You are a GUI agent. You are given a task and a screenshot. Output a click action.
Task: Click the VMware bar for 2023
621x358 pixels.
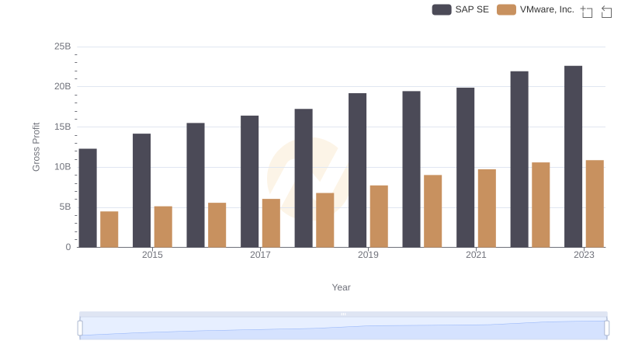pyautogui.click(x=595, y=203)
